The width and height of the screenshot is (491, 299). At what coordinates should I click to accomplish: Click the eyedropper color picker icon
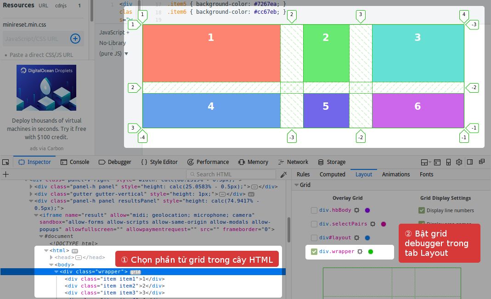284,175
